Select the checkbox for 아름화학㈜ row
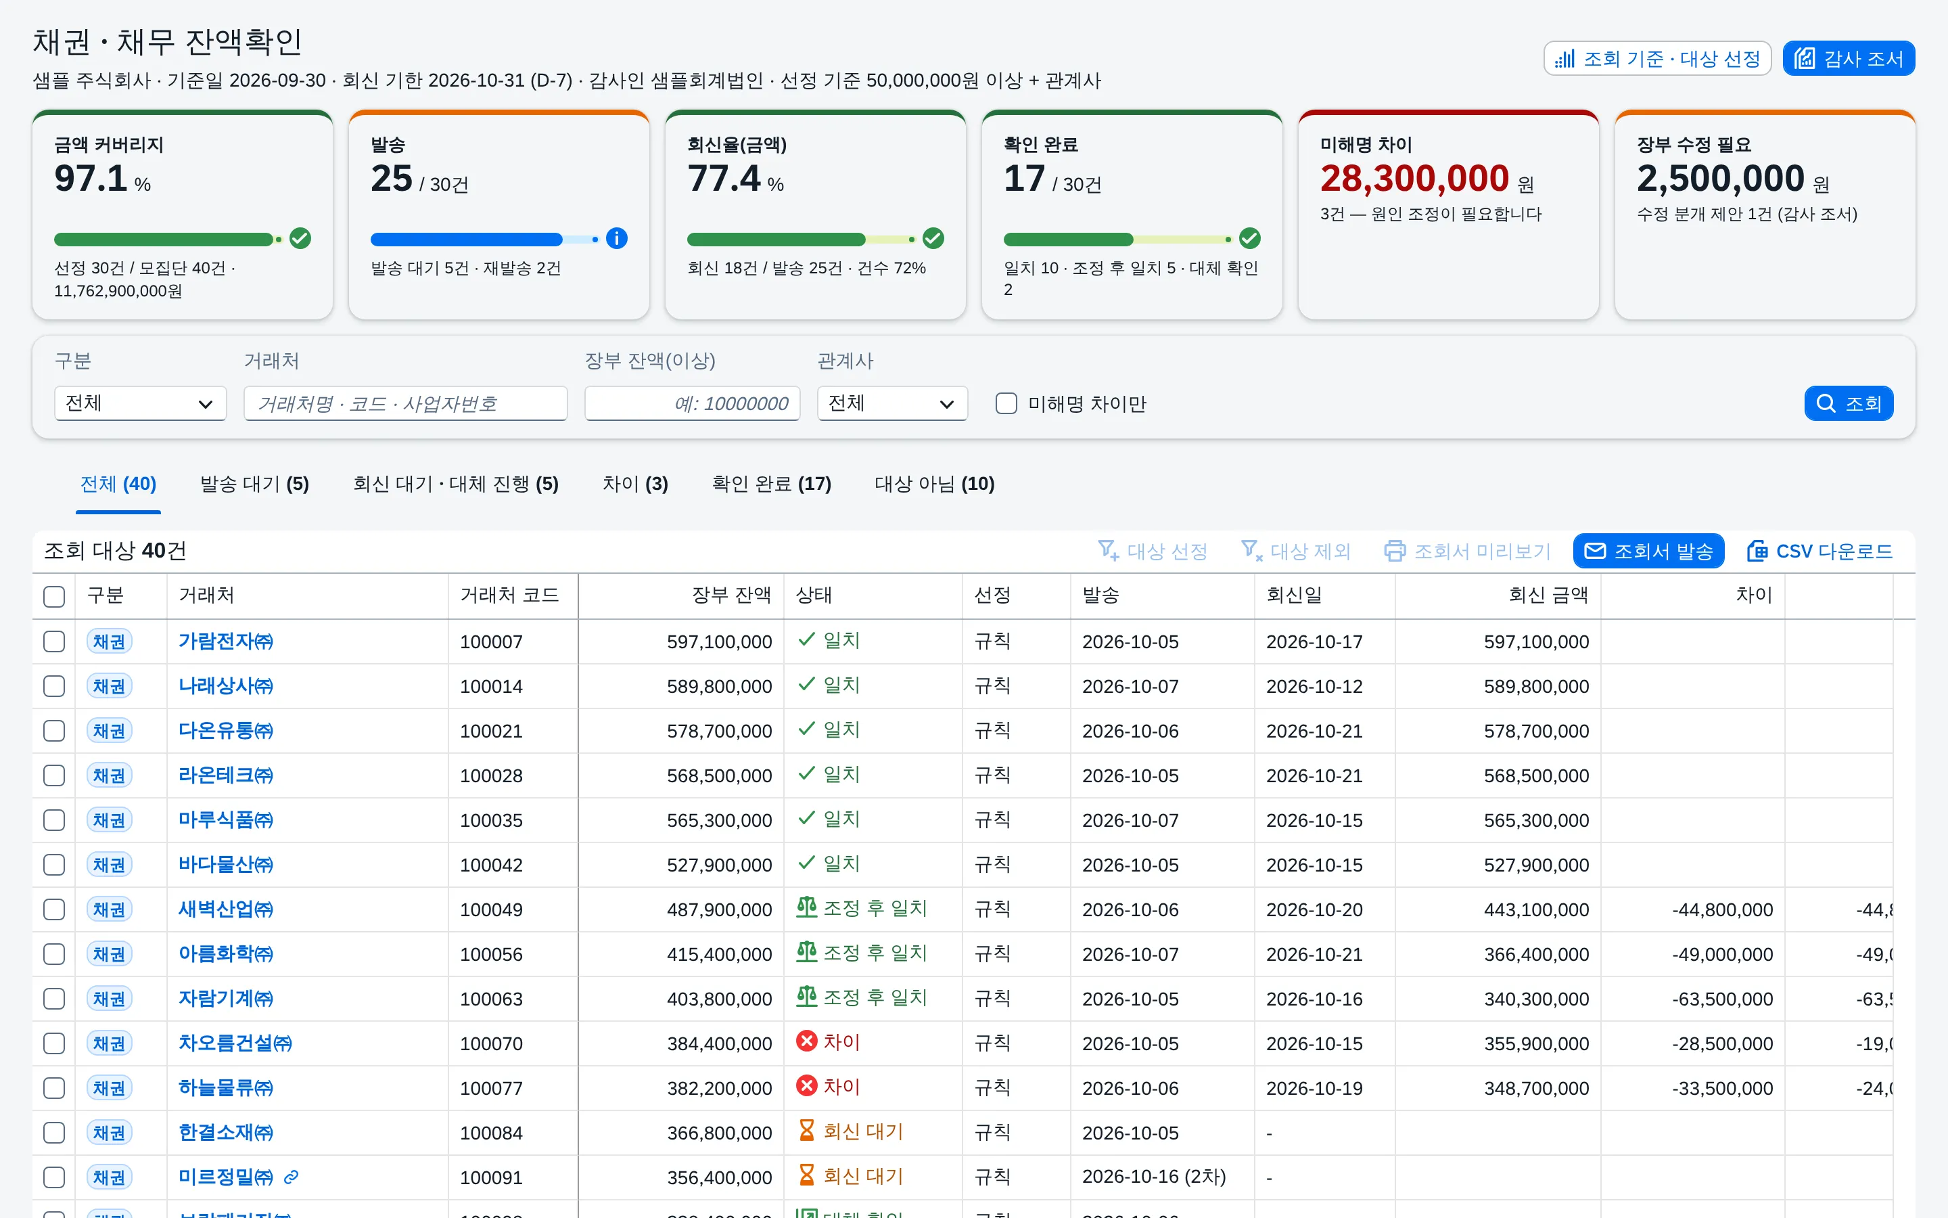Screen dimensions: 1948x1218 click(x=54, y=954)
